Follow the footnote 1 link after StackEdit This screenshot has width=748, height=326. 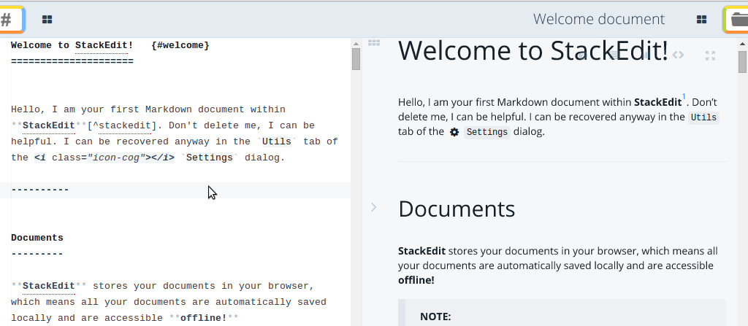coord(684,97)
